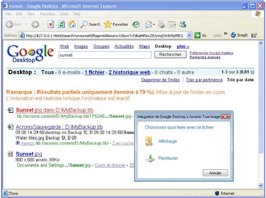Click the Affichage folder icon
Screen dimensions: 266x198
coord(149,141)
